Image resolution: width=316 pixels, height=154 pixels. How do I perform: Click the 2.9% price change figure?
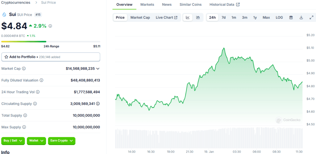pyautogui.click(x=40, y=26)
